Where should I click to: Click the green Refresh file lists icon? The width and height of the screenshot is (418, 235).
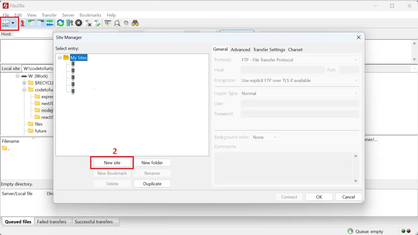tap(60, 23)
